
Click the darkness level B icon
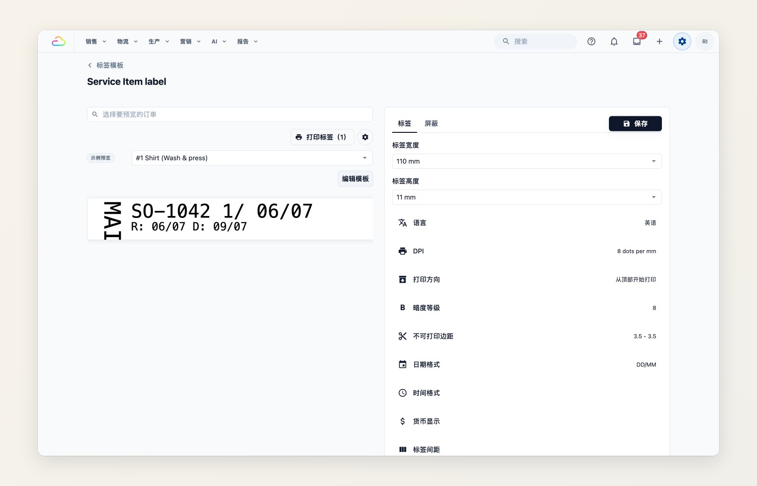[x=403, y=308]
